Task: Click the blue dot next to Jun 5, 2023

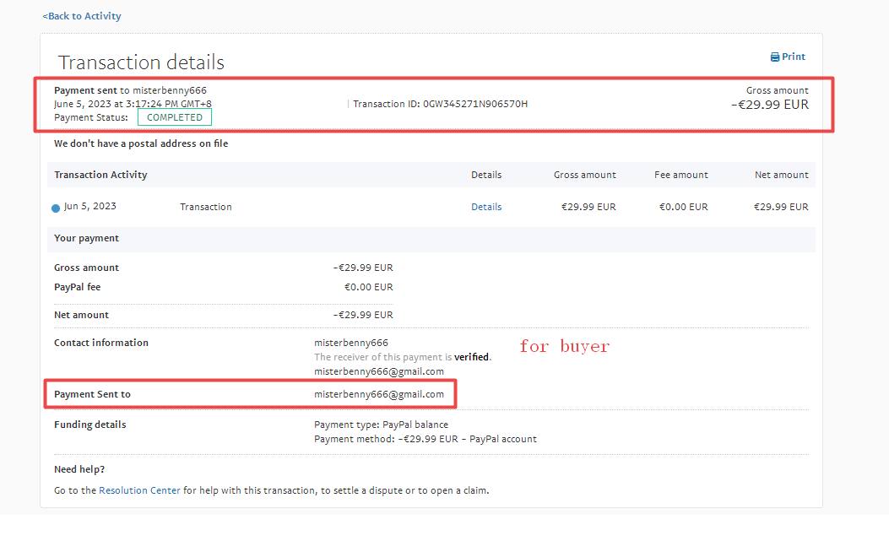Action: click(57, 208)
